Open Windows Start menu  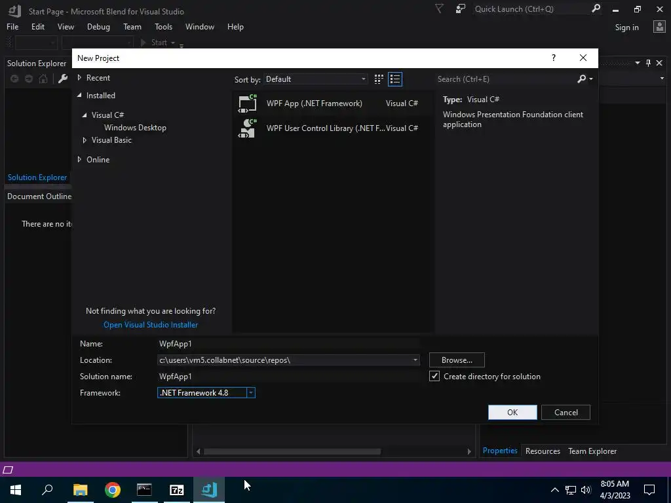coord(16,490)
